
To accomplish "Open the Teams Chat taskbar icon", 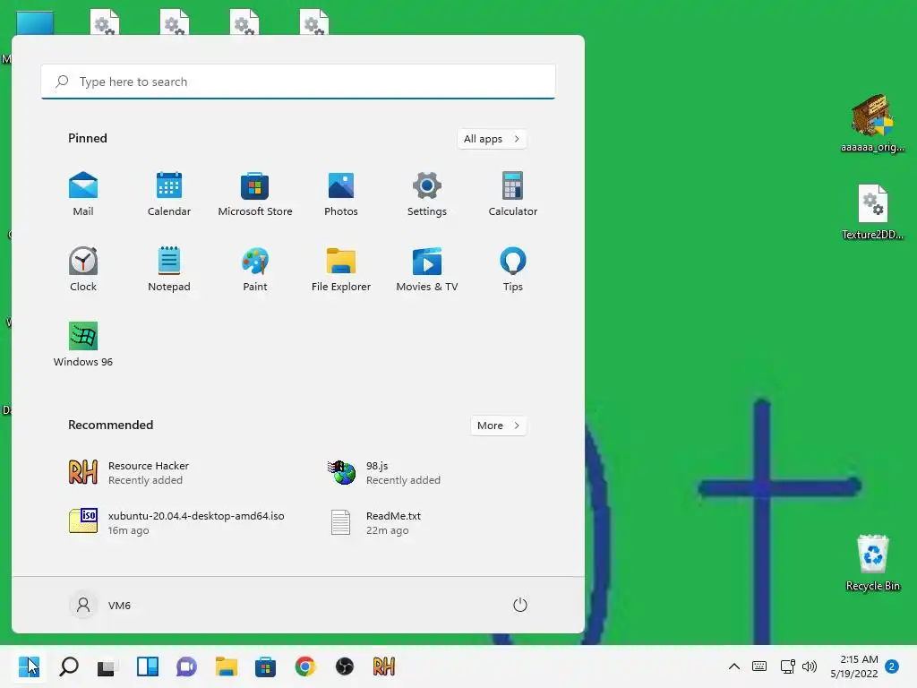I will (186, 666).
